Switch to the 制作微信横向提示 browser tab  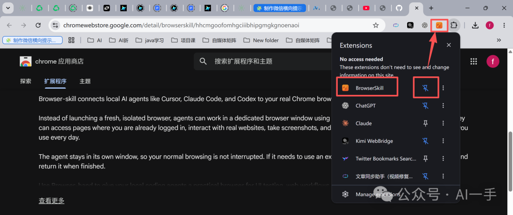pyautogui.click(x=279, y=8)
